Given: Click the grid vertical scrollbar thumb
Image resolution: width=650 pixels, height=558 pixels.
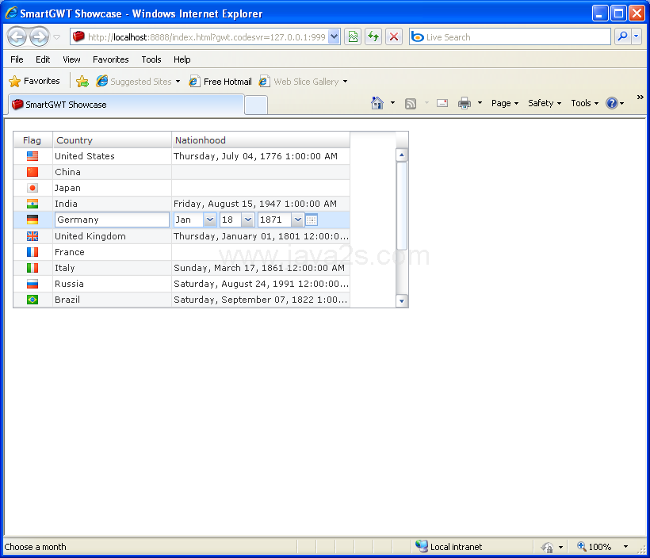Looking at the screenshot, I should [x=401, y=205].
